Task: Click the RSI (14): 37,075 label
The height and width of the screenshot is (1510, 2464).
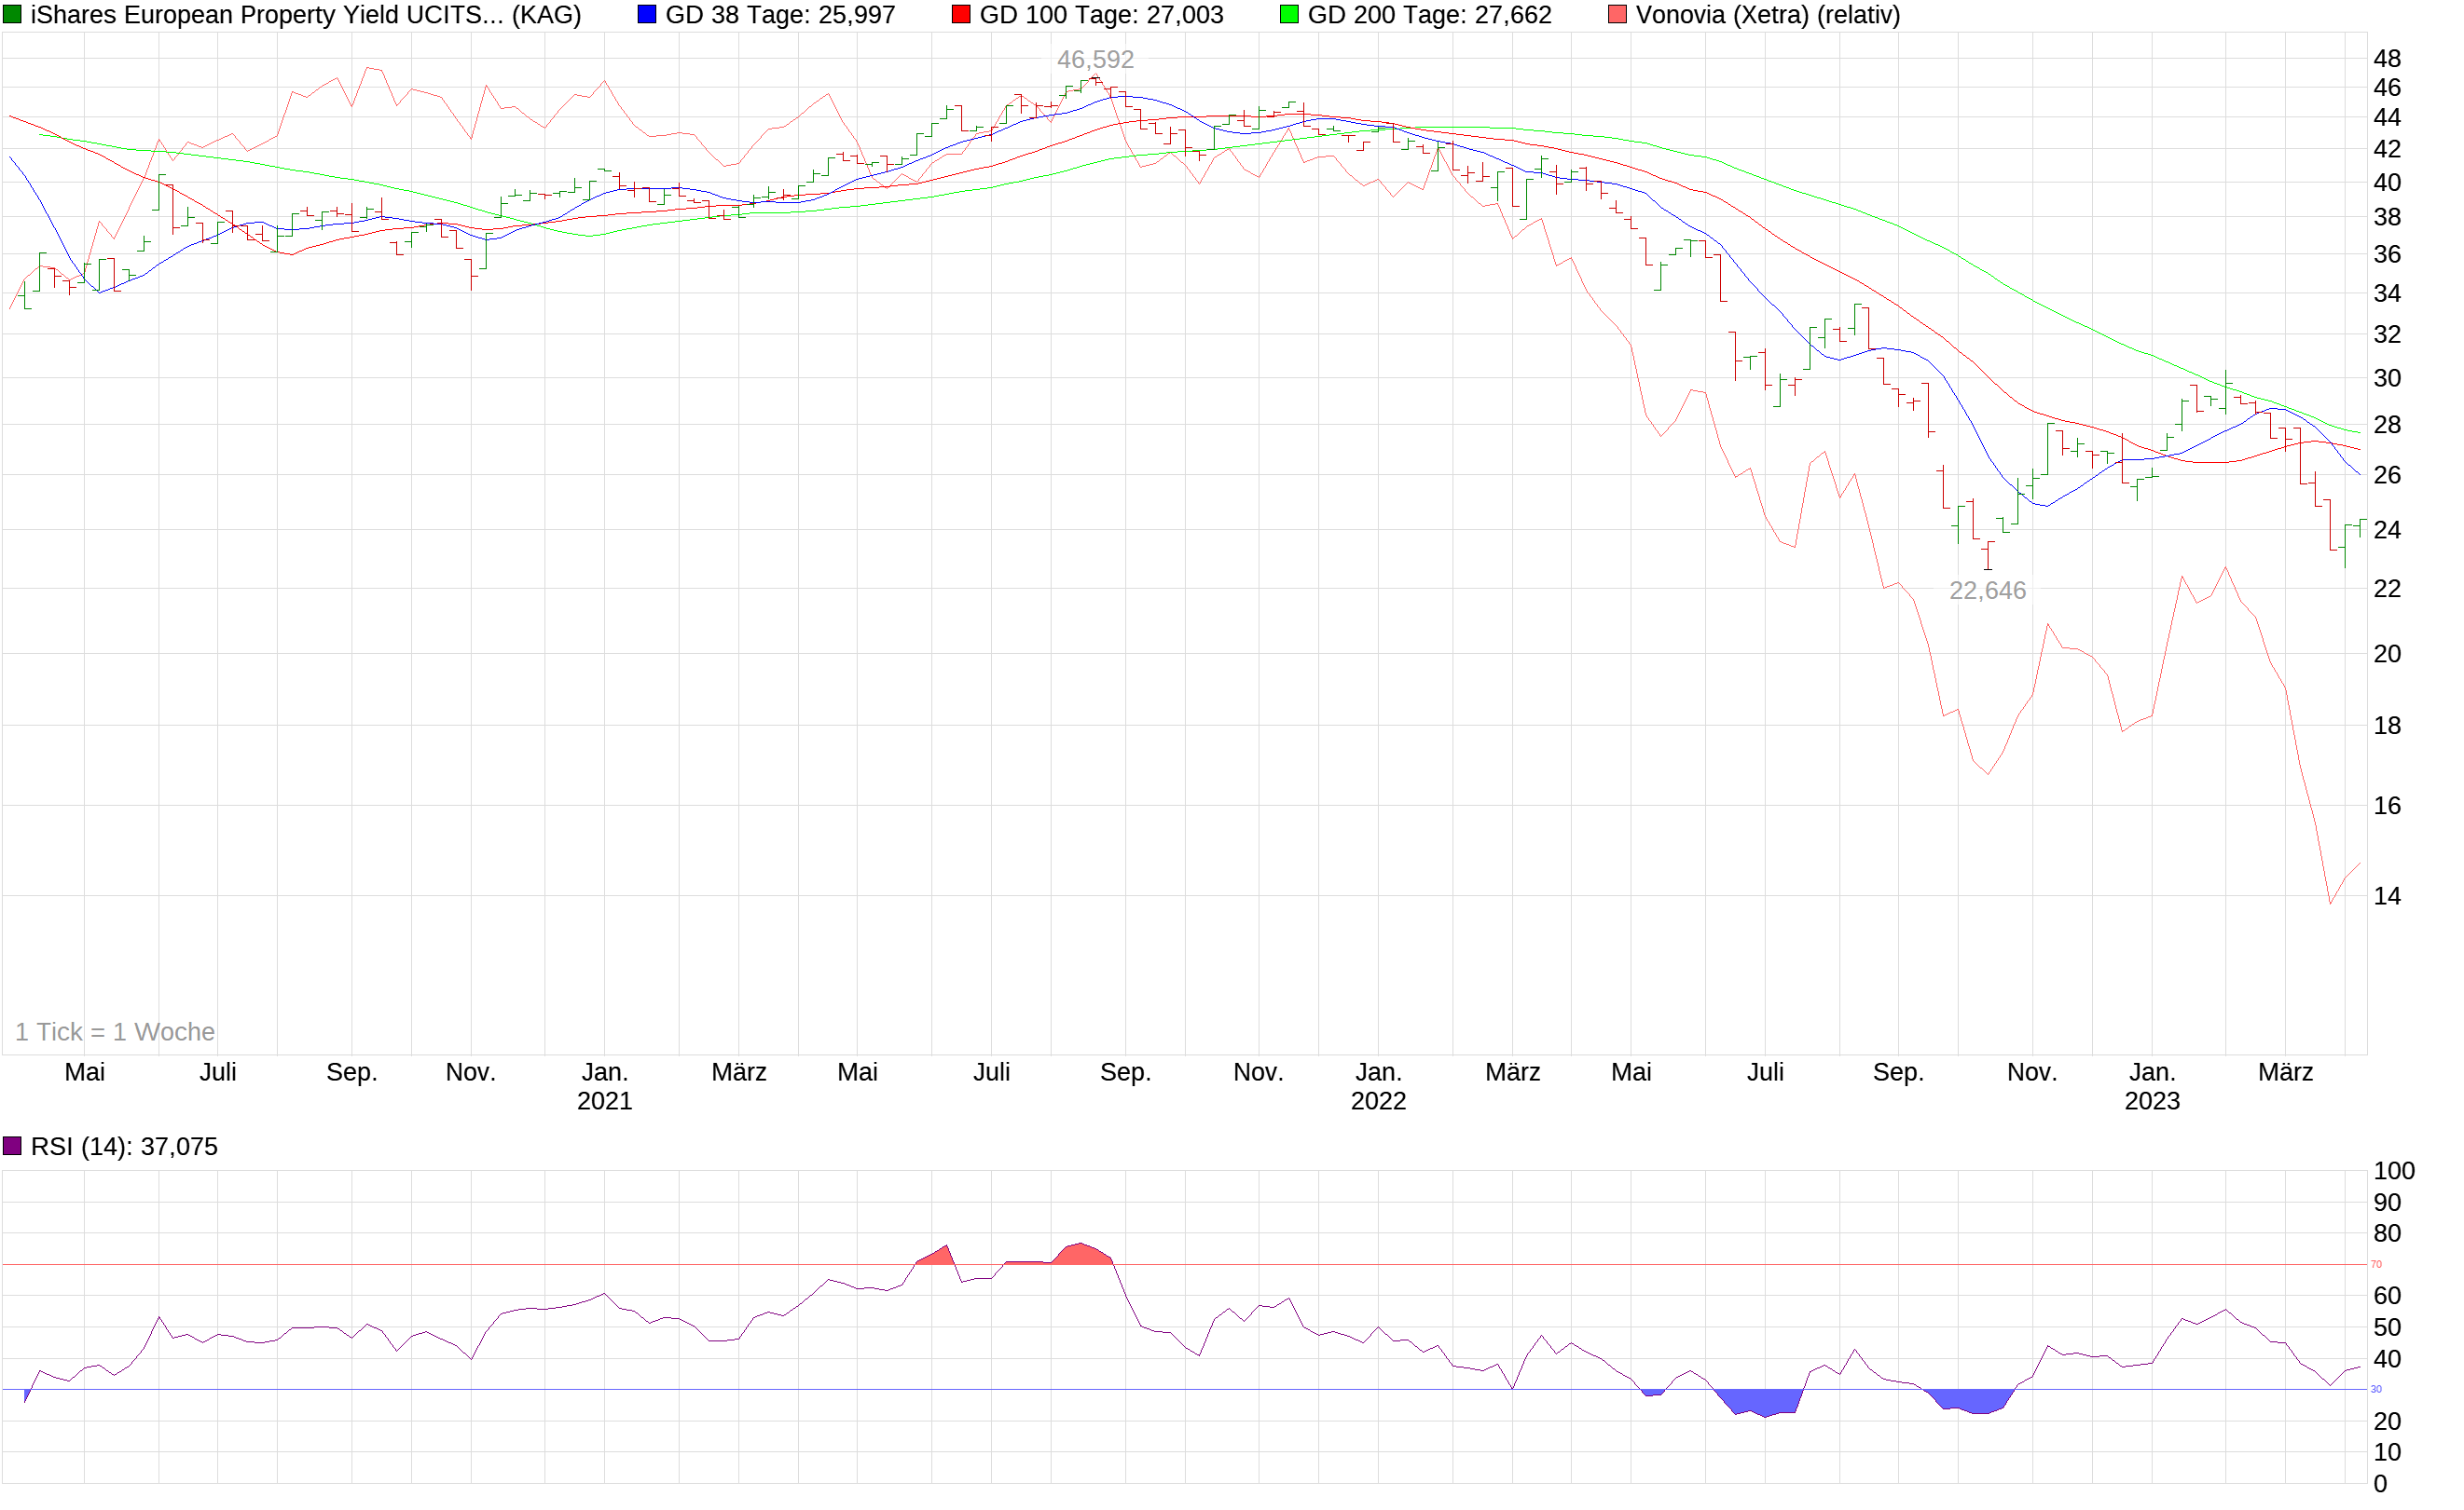Action: tap(124, 1147)
